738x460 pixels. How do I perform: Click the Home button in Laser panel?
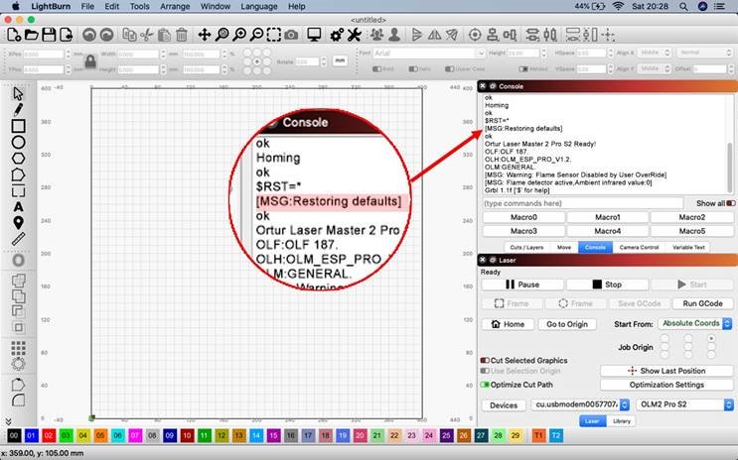pos(508,324)
